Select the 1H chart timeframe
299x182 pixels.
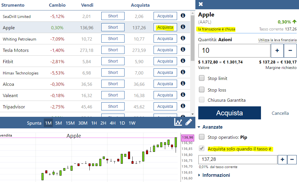click(94, 123)
